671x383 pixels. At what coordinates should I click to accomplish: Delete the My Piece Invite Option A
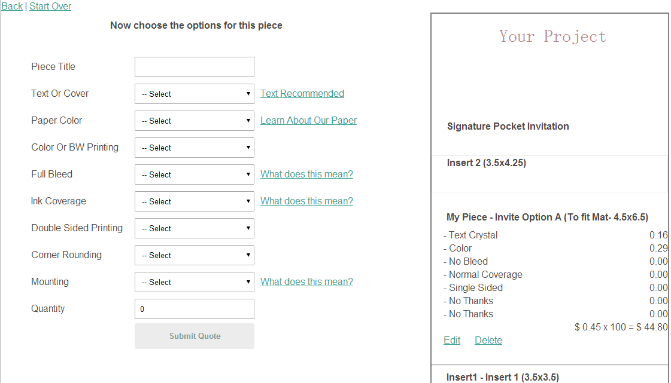[x=488, y=340]
